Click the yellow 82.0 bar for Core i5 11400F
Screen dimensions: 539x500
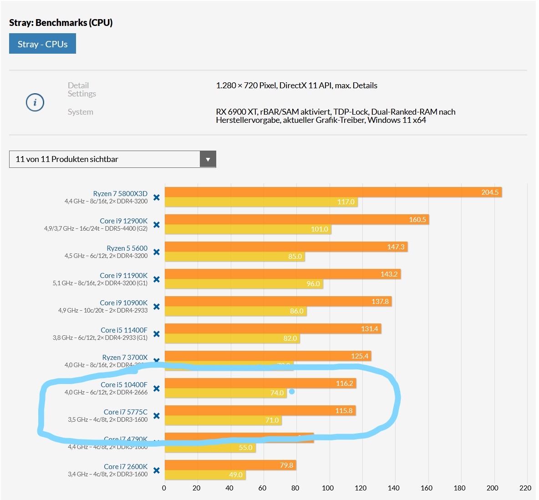(x=232, y=338)
